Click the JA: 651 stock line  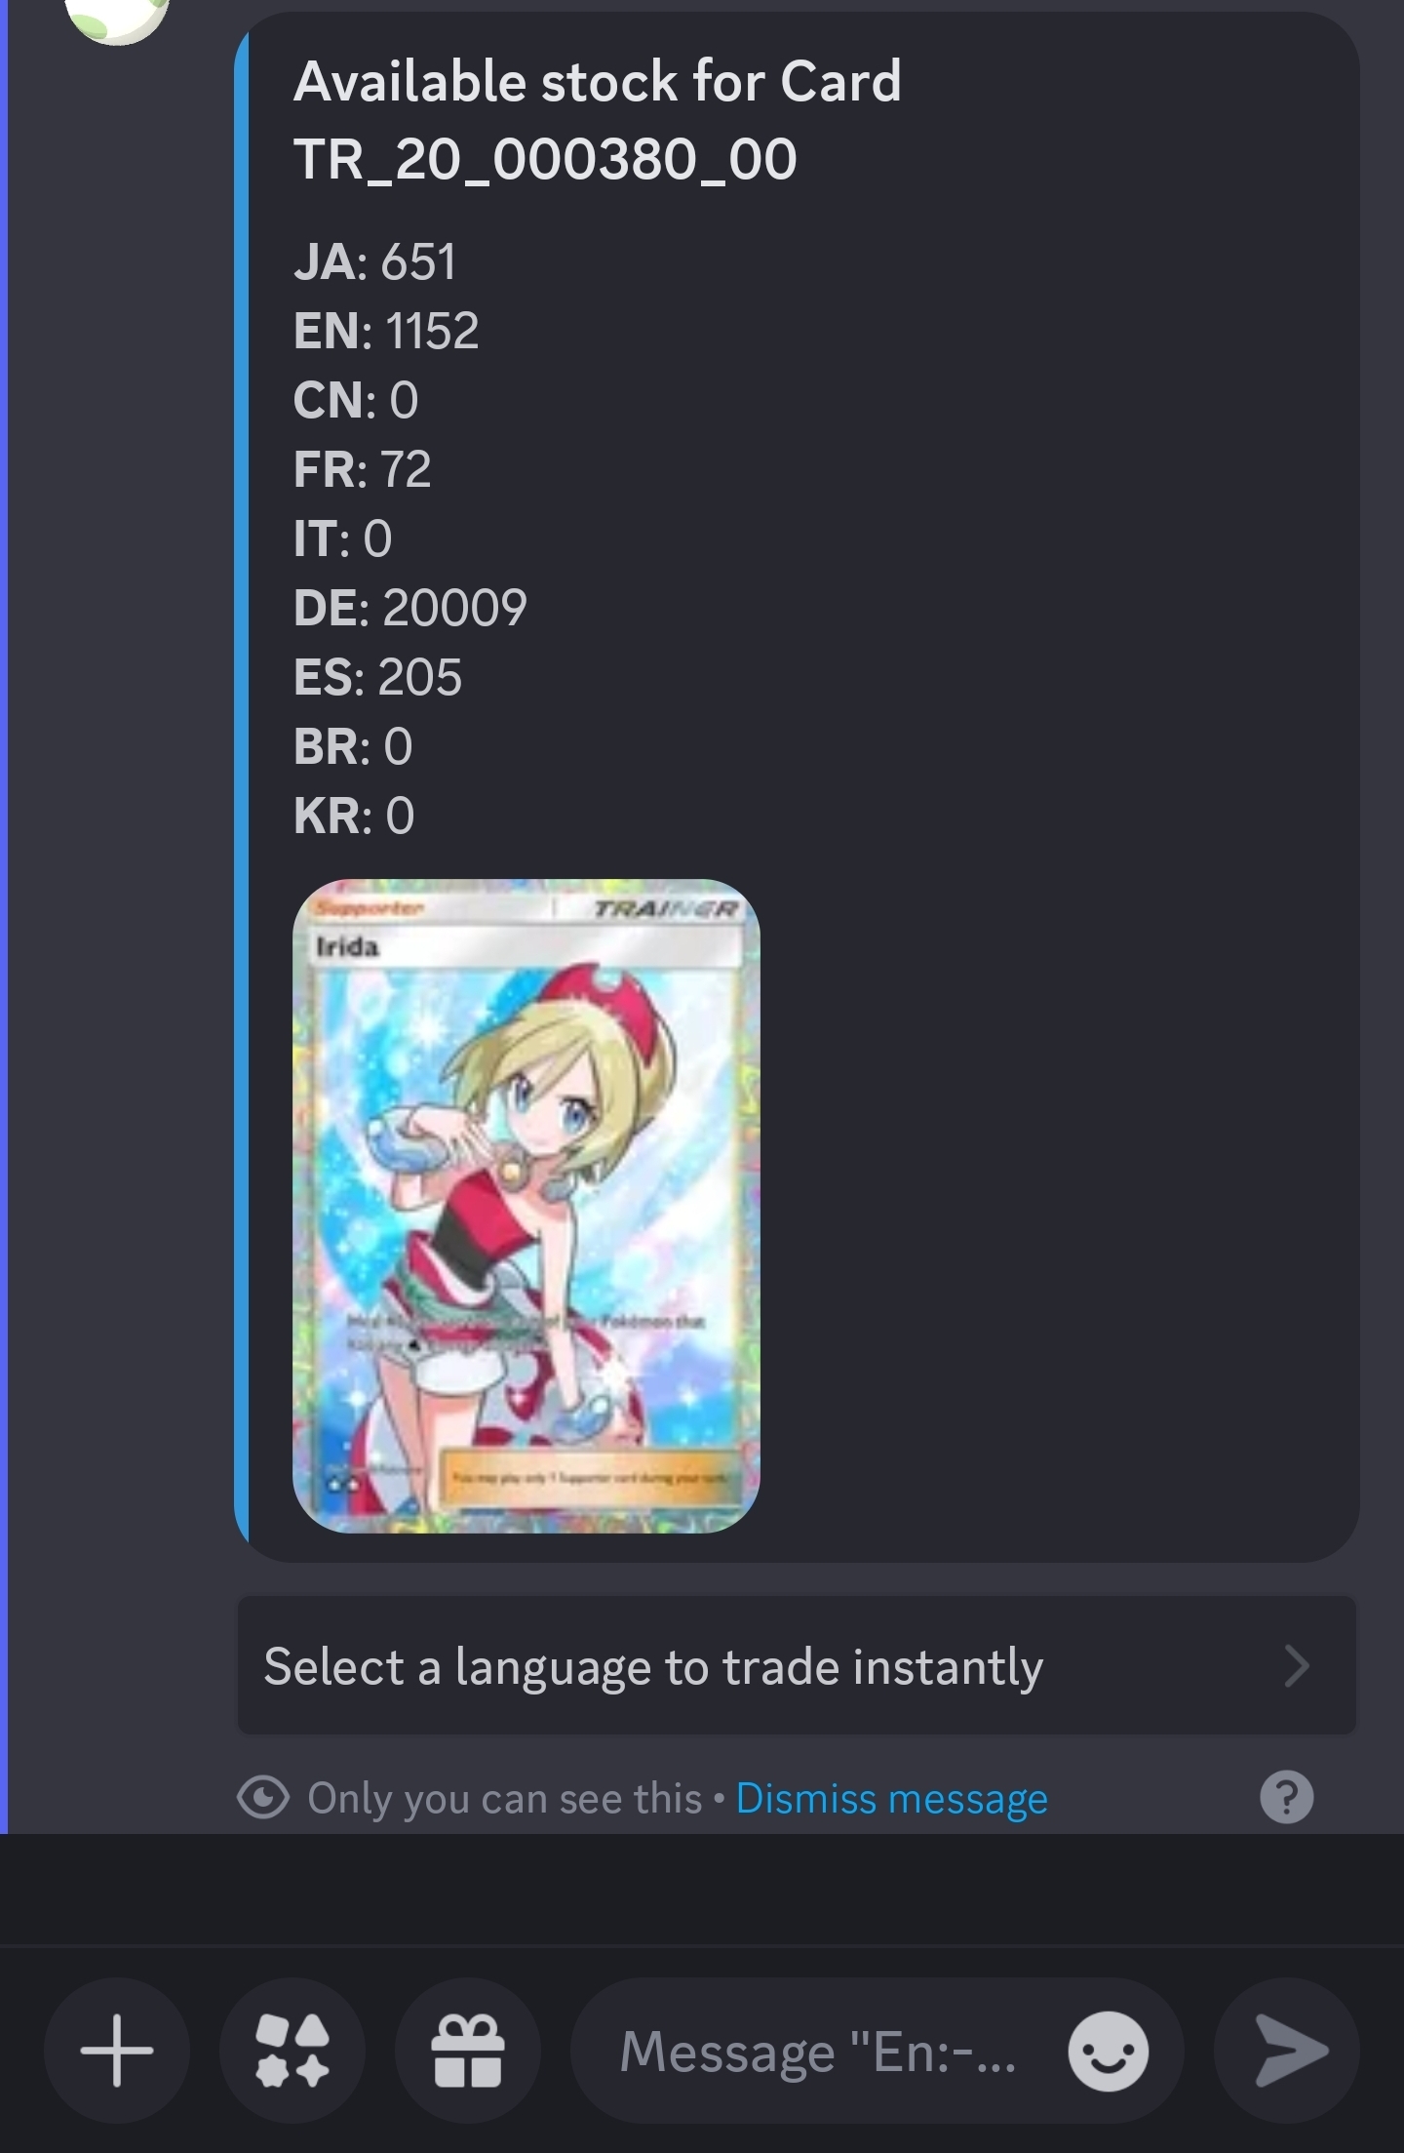pyautogui.click(x=375, y=261)
